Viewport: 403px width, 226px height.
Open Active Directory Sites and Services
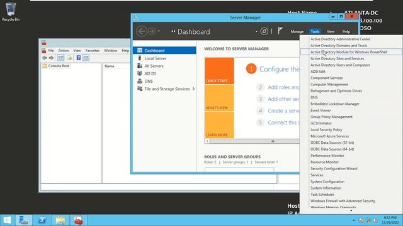pyautogui.click(x=338, y=58)
